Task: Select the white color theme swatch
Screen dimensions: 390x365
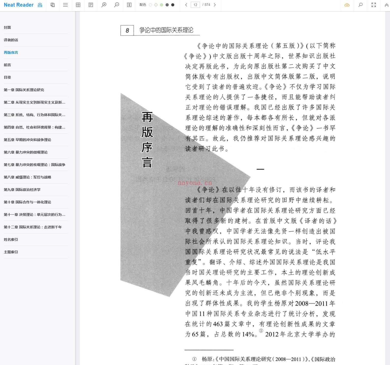Action: pos(150,5)
